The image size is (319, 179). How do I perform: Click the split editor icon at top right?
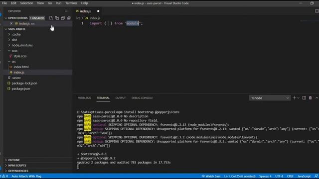[x=317, y=11]
